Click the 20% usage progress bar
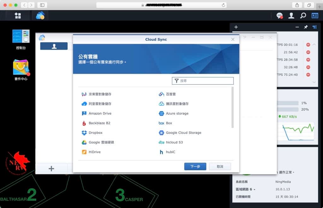 288,109
